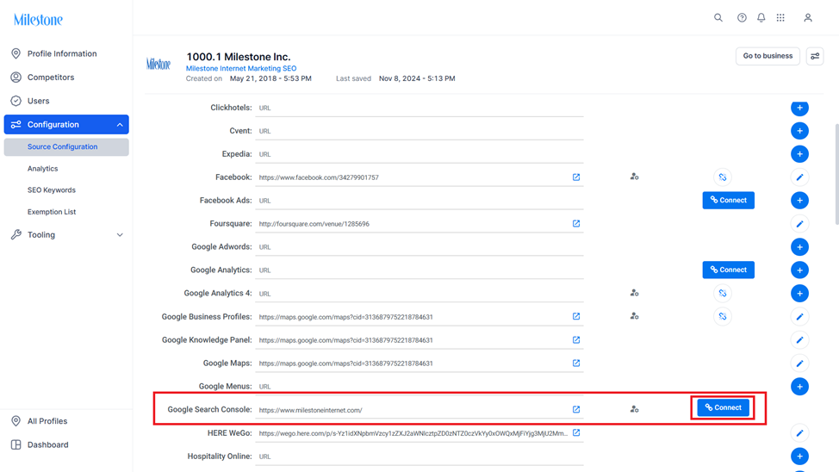Add an Expedia URL with plus button
The image size is (839, 472).
coord(799,154)
